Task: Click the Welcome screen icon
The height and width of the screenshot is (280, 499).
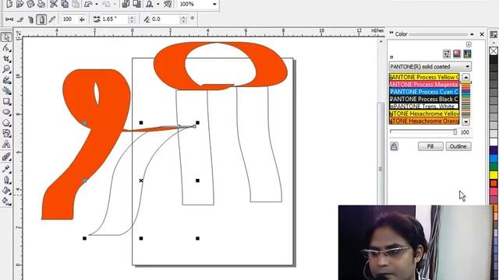Action: pyautogui.click(x=168, y=4)
